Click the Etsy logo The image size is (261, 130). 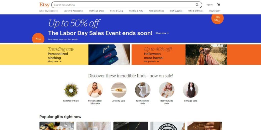click(x=44, y=5)
